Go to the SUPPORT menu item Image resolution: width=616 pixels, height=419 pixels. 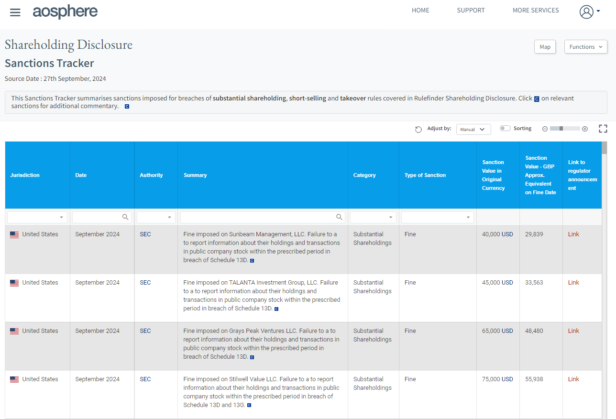471,10
